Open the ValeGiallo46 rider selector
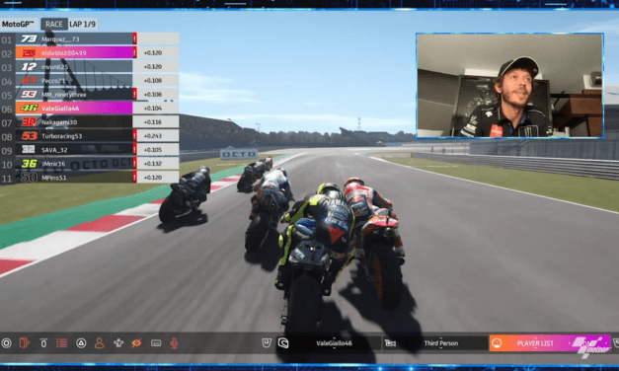 (334, 343)
